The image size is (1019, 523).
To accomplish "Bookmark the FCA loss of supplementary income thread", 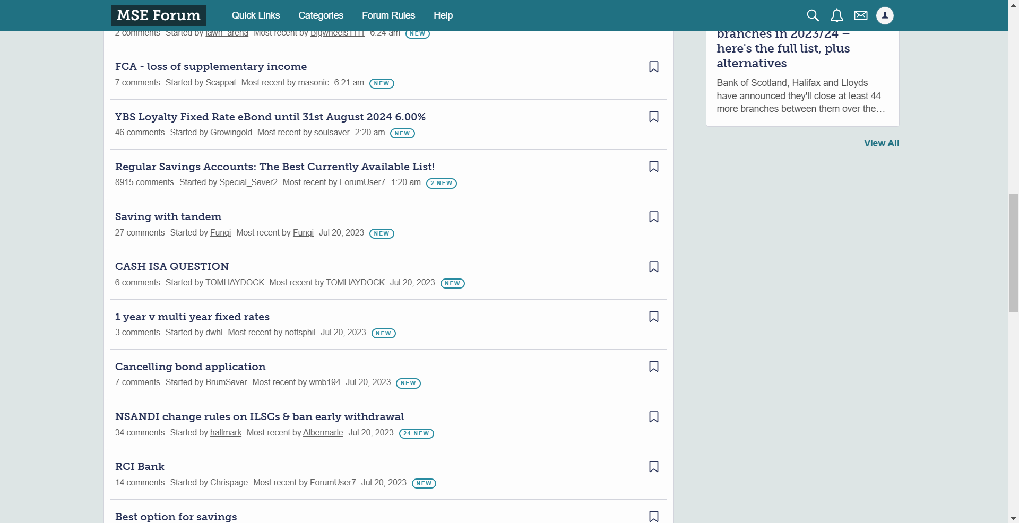I will click(x=654, y=67).
